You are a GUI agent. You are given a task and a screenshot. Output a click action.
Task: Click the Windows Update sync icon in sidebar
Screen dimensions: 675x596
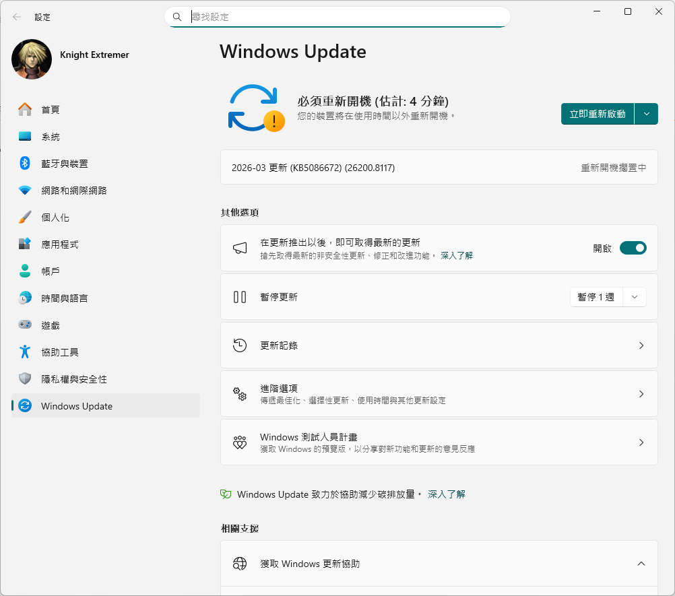tap(25, 405)
